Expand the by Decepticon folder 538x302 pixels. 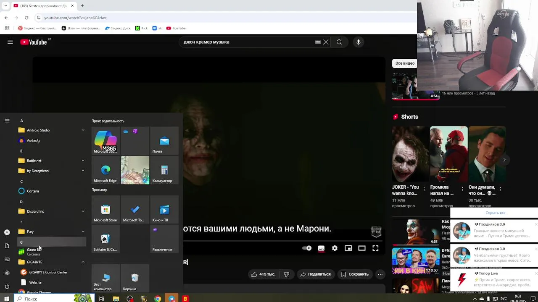tap(52, 171)
